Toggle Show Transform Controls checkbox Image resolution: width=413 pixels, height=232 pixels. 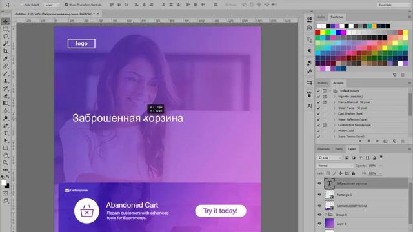66,5
